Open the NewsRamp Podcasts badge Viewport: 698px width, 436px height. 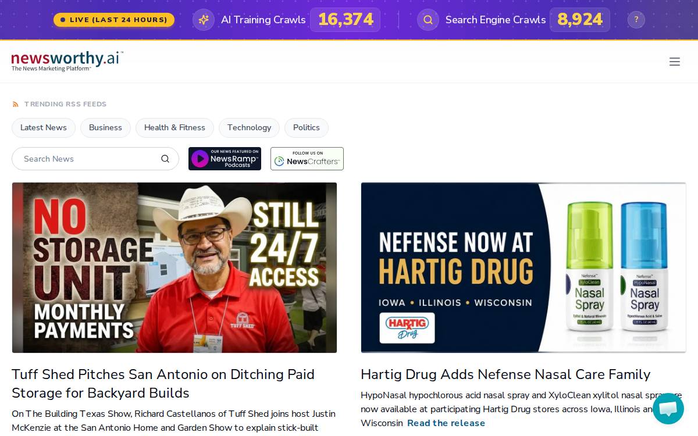tap(225, 159)
